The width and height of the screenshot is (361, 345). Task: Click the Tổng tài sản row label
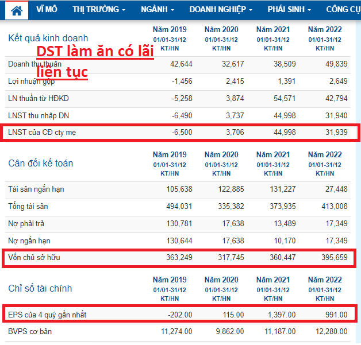click(28, 206)
